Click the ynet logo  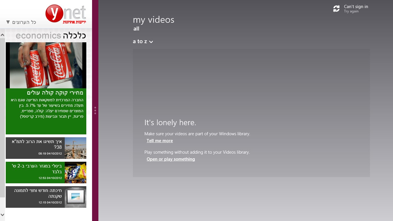click(x=66, y=14)
